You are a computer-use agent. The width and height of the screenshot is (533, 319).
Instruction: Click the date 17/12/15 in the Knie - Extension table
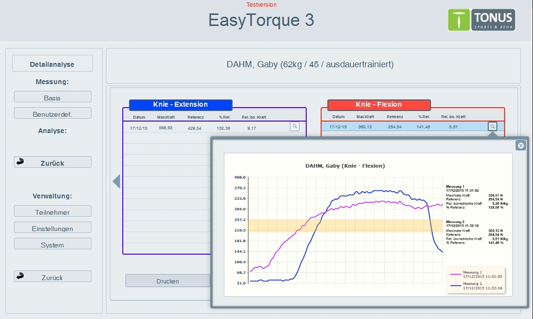tap(139, 128)
